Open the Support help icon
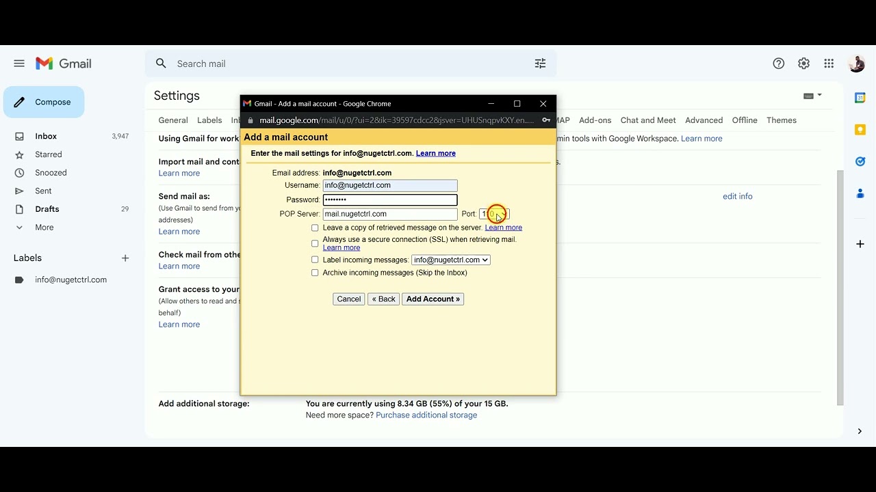This screenshot has height=492, width=876. [779, 64]
